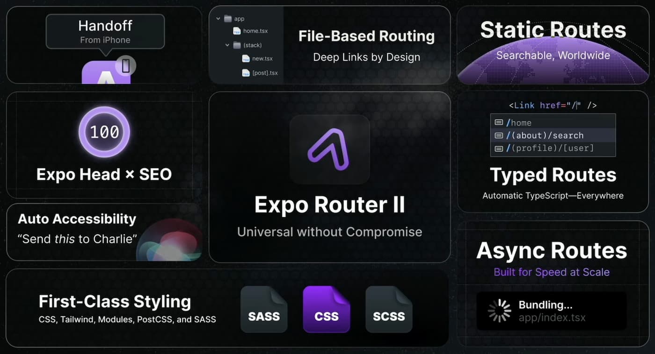The width and height of the screenshot is (655, 354).
Task: Click the new.tsx file icon
Action: coord(246,58)
